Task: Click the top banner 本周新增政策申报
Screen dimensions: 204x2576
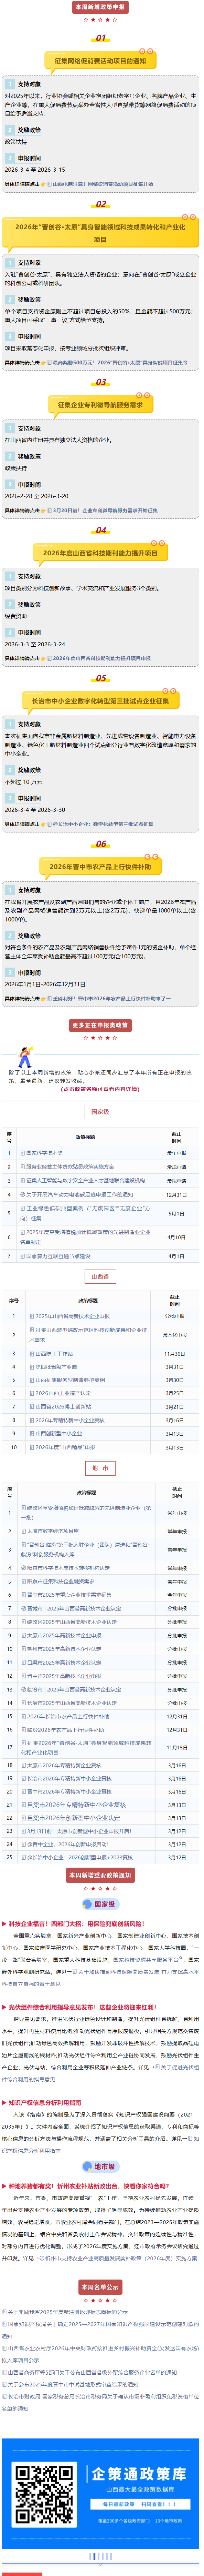Action: tap(100, 7)
